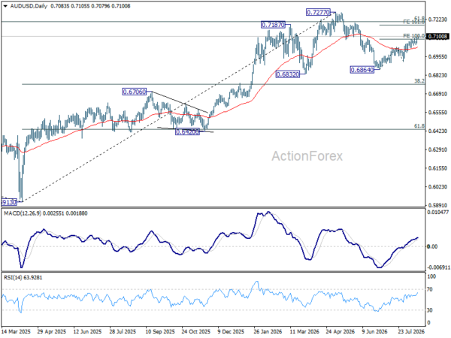
Task: Click the 10 Sep 2025 date axis marker
Action: [160, 331]
